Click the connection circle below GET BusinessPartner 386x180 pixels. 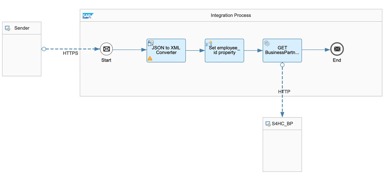point(282,65)
